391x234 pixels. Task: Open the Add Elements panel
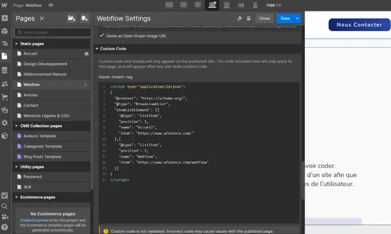5,18
